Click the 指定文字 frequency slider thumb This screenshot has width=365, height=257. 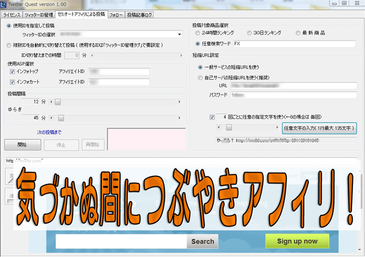coord(229,127)
